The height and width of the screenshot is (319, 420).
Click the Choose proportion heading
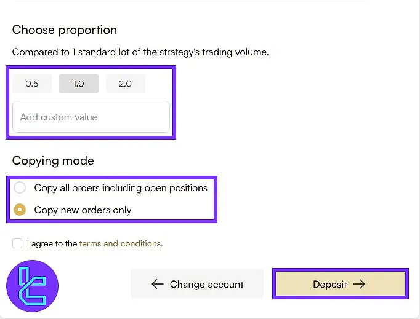(65, 30)
